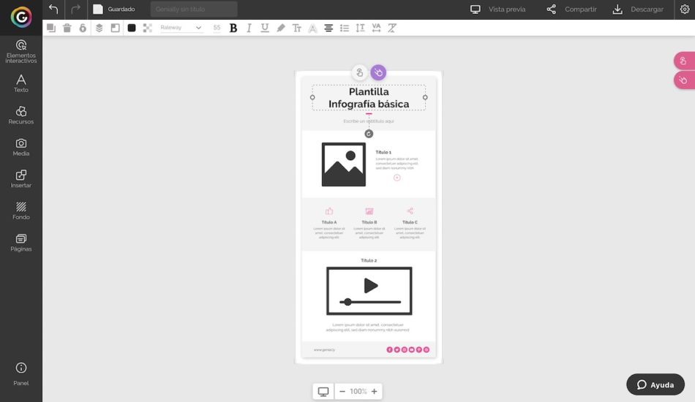Open the black text color swatch
This screenshot has width=695, height=402.
click(x=132, y=28)
